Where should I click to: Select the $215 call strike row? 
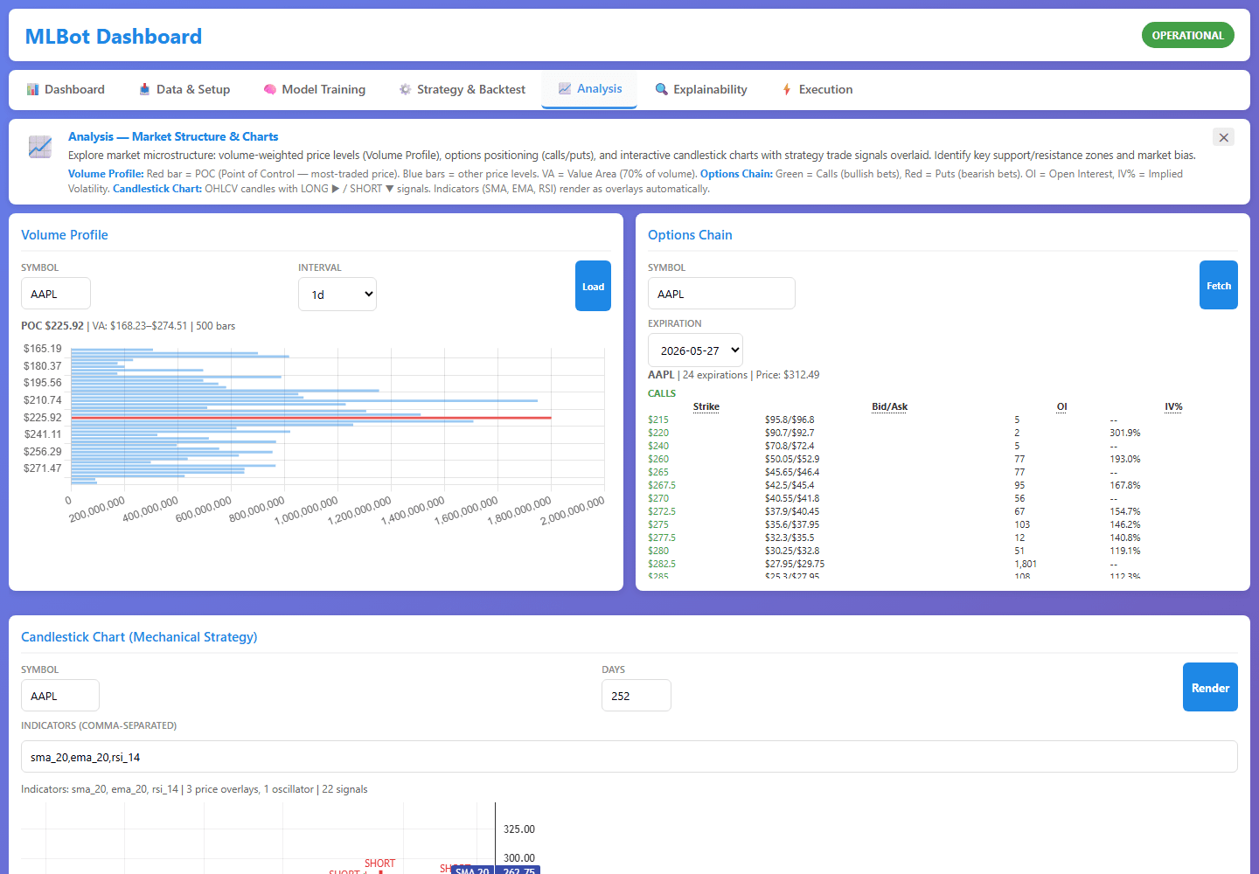[943, 420]
